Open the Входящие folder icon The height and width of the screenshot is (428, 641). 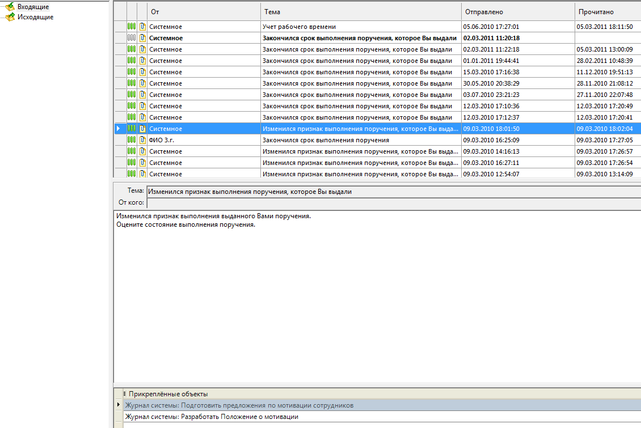pyautogui.click(x=10, y=6)
